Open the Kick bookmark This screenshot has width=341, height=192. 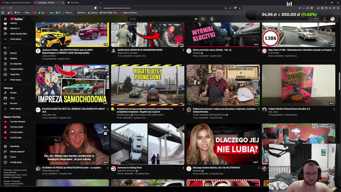pos(41,13)
